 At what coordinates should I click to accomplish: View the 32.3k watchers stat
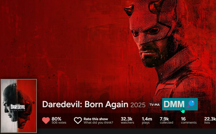(x=127, y=120)
